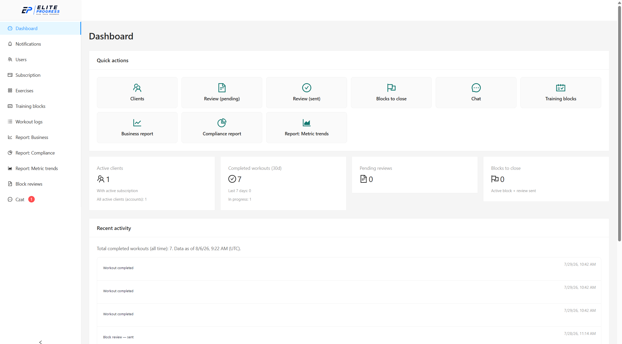Screen dimensions: 622x344
Task: Click the Workout logs list icon
Action: tap(10, 122)
